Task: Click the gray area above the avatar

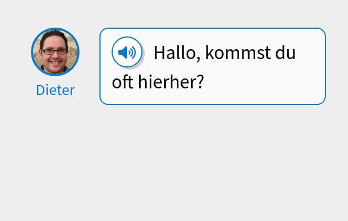Action: click(55, 14)
